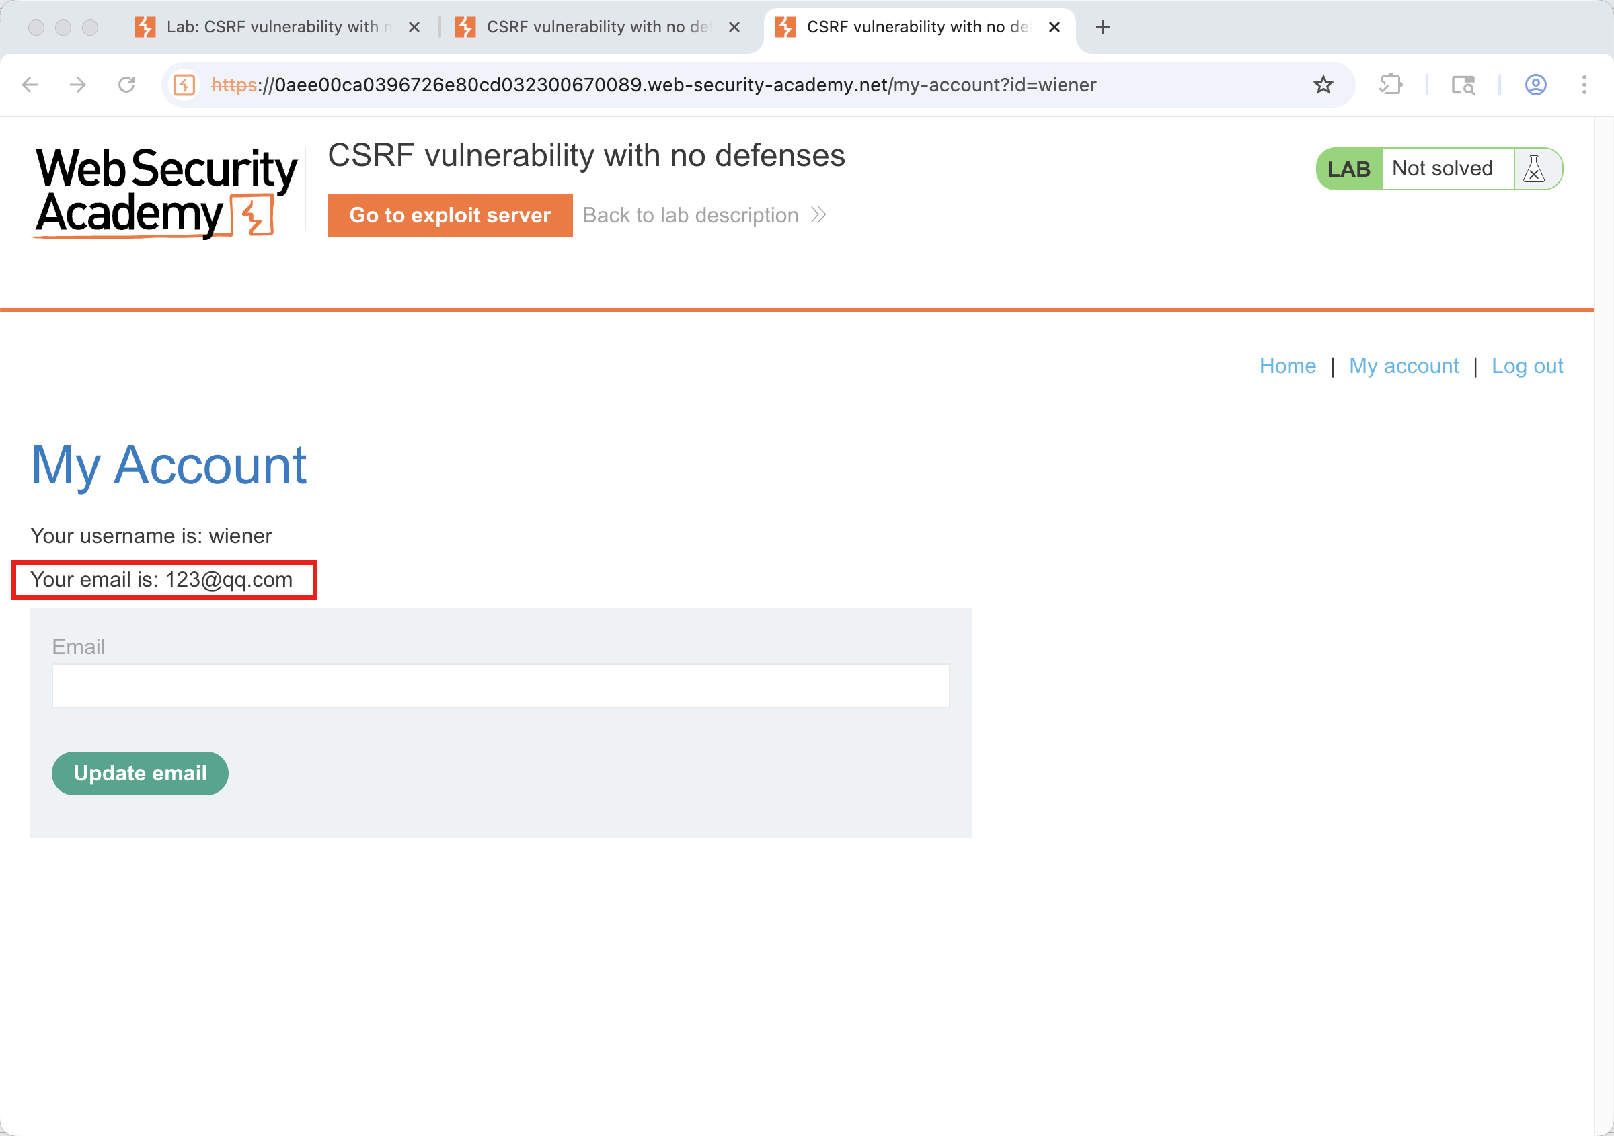The image size is (1614, 1136).
Task: Open a new tab with plus button
Action: (1102, 27)
